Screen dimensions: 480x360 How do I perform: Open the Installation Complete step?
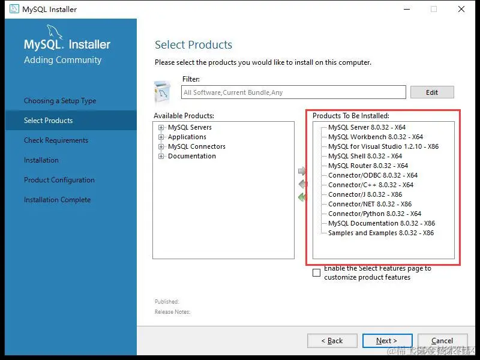(x=57, y=200)
